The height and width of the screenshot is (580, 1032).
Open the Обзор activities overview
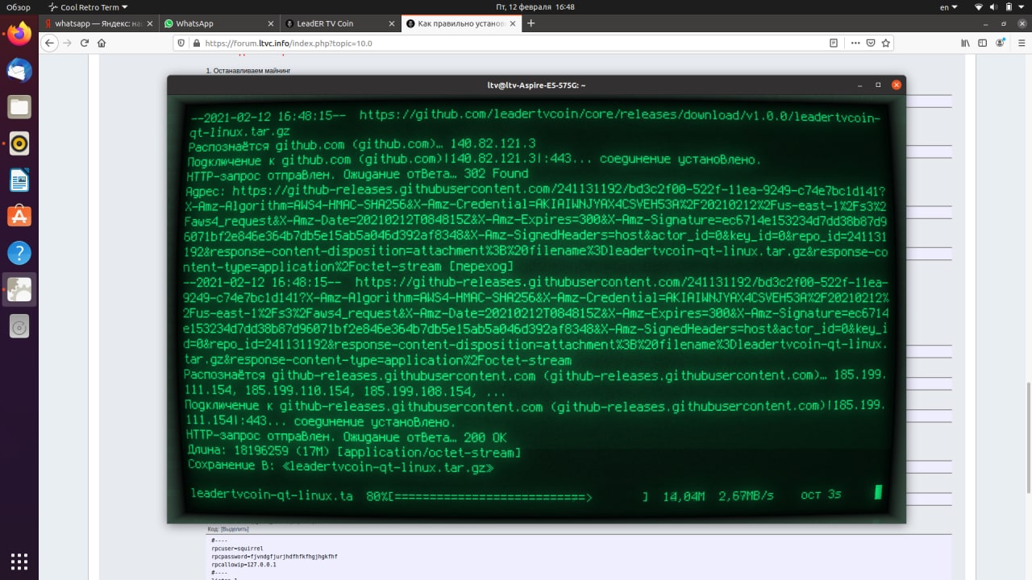(x=19, y=6)
